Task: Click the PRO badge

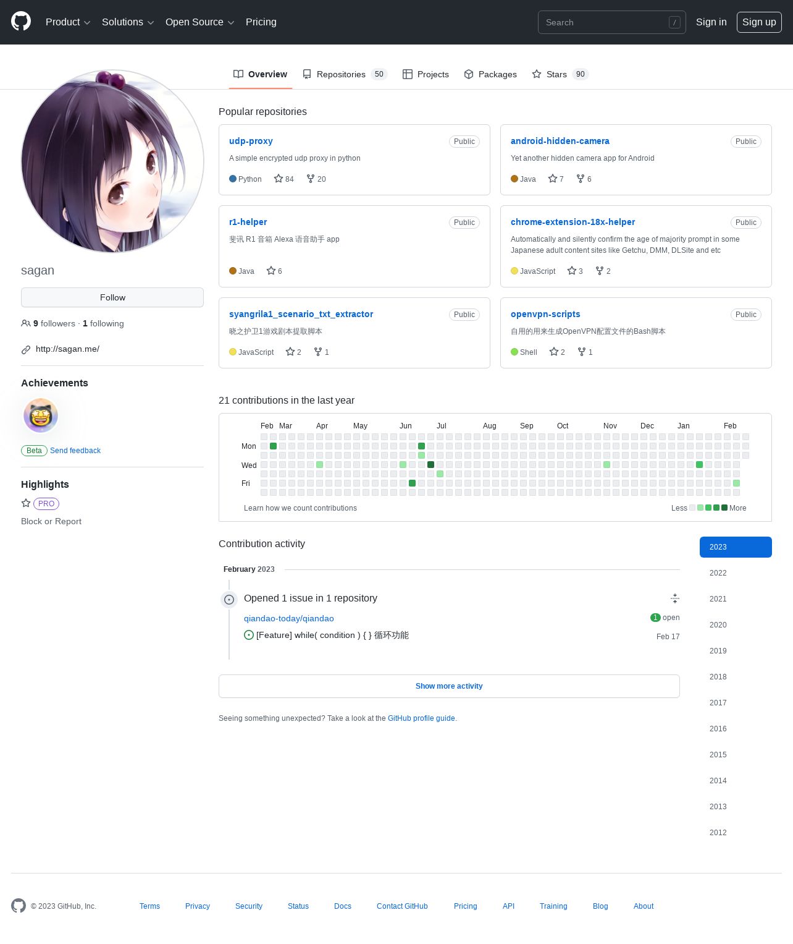Action: 46,504
